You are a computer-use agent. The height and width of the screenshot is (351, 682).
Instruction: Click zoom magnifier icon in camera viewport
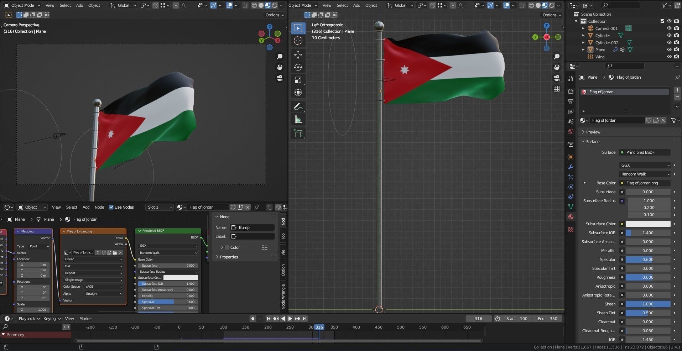click(280, 57)
